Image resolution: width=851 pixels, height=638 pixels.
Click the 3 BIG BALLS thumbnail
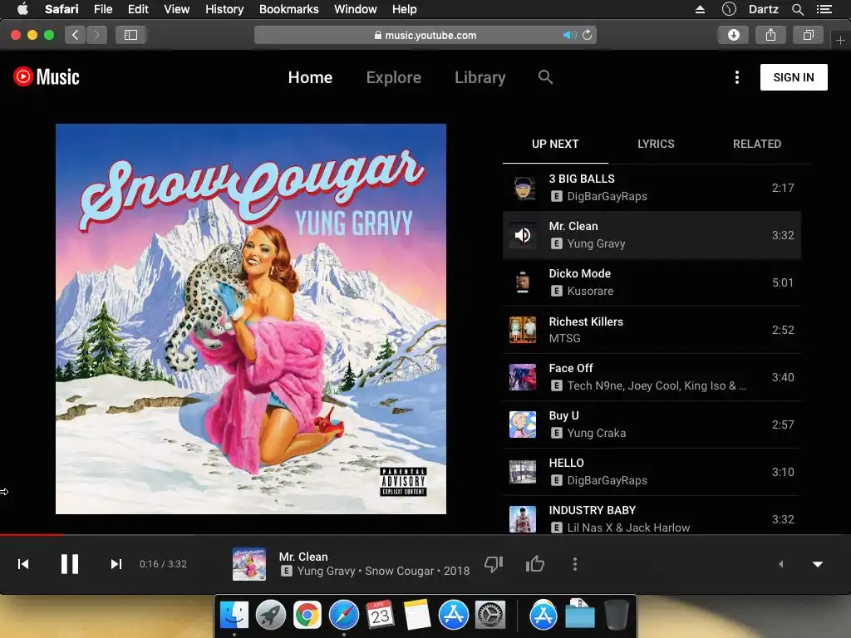click(523, 188)
